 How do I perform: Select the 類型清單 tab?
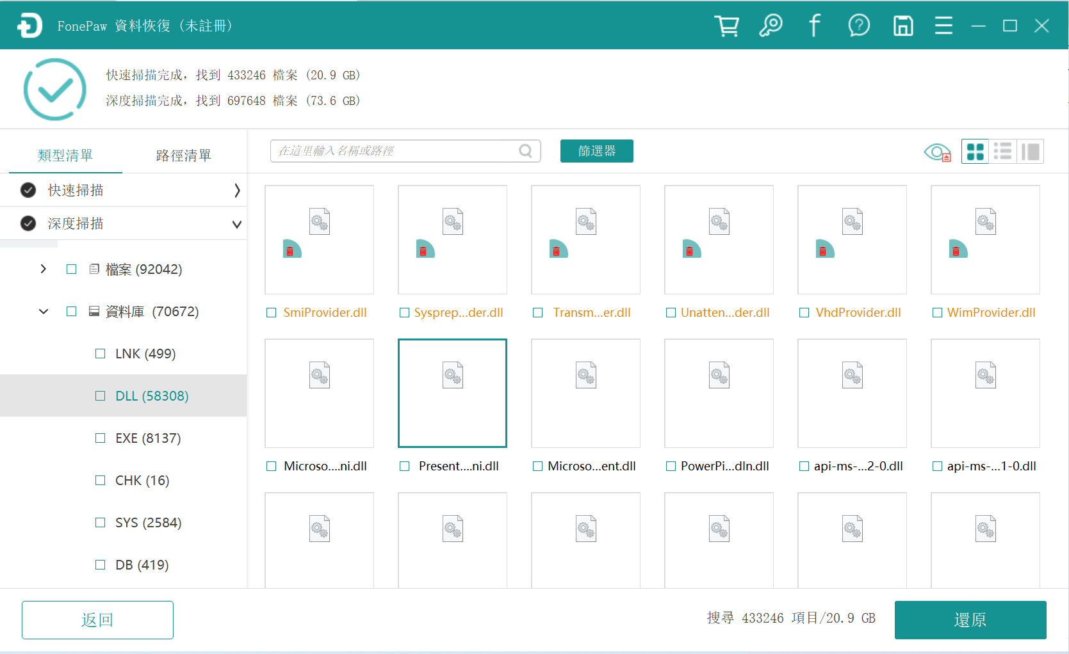(x=65, y=155)
